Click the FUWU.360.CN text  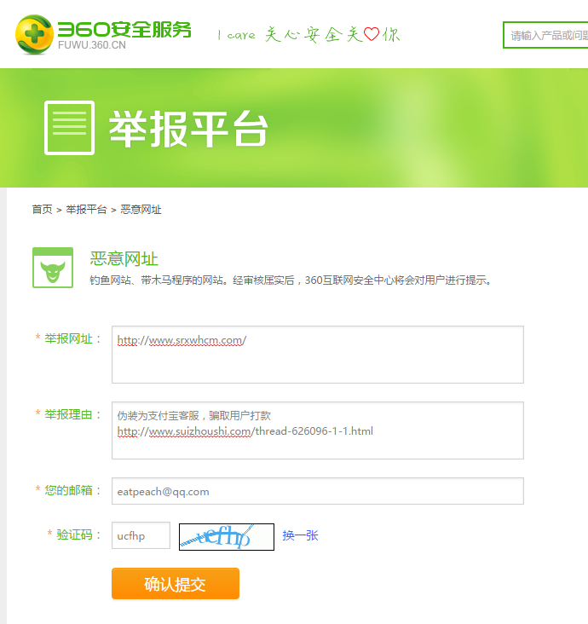tap(92, 45)
